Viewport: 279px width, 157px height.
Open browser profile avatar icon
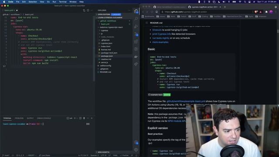271,12
